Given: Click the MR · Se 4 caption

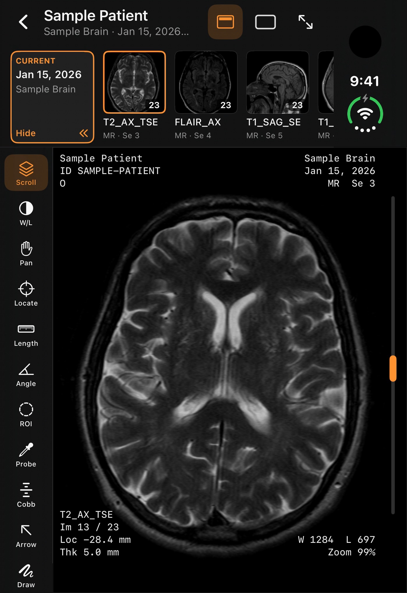Looking at the screenshot, I should (193, 136).
